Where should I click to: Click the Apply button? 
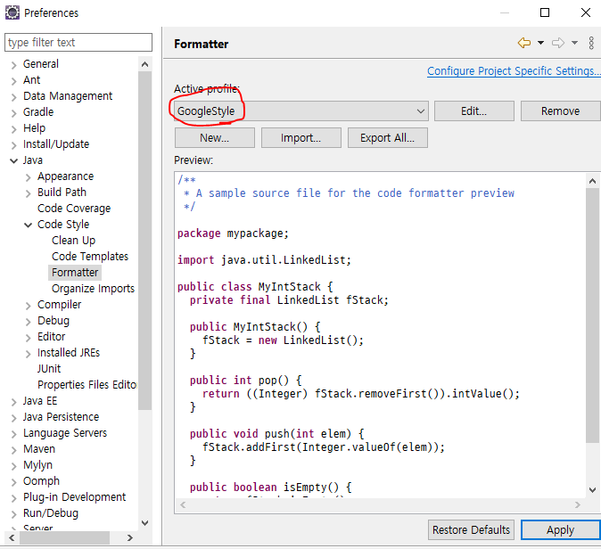point(560,530)
